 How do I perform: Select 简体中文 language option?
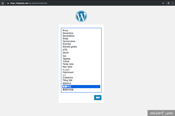point(81,83)
